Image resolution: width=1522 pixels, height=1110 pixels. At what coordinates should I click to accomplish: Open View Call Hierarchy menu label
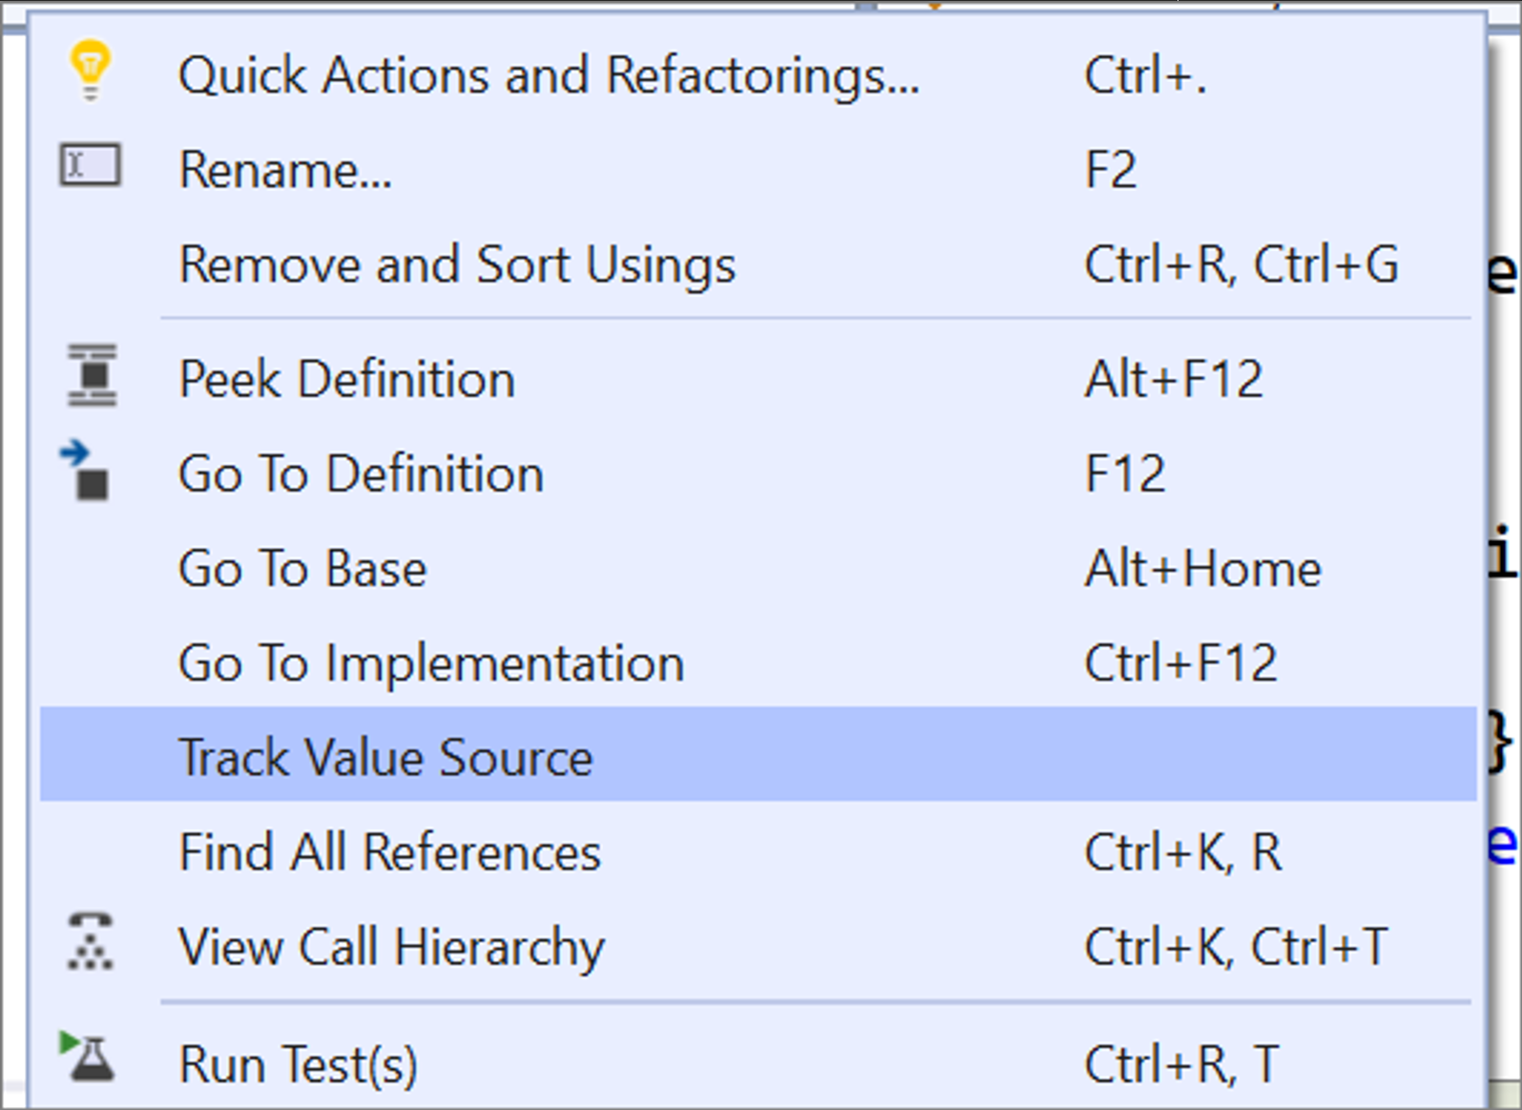(391, 947)
